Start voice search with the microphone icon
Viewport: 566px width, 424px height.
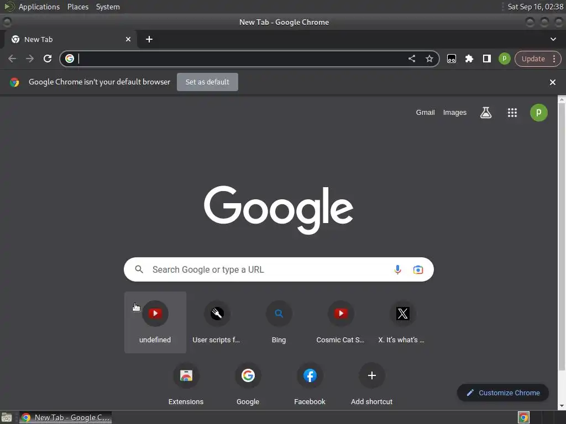(x=397, y=269)
